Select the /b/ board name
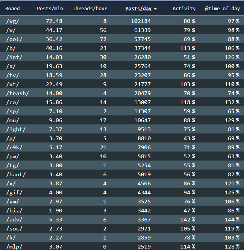244x250 pixels. coord(11,48)
